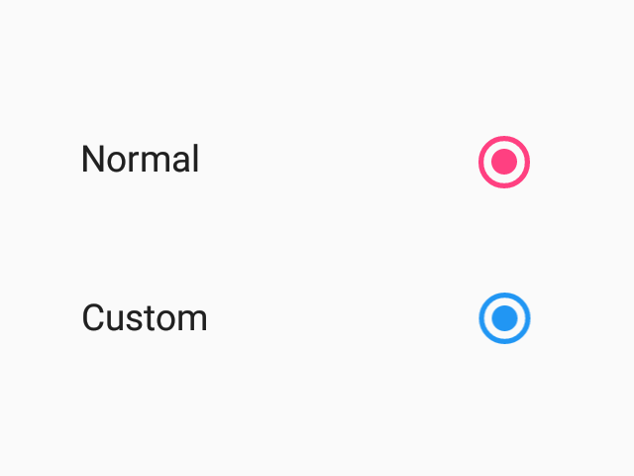Enable the custom-styled radio in the second row
Screen dimensions: 634x476
pos(504,318)
